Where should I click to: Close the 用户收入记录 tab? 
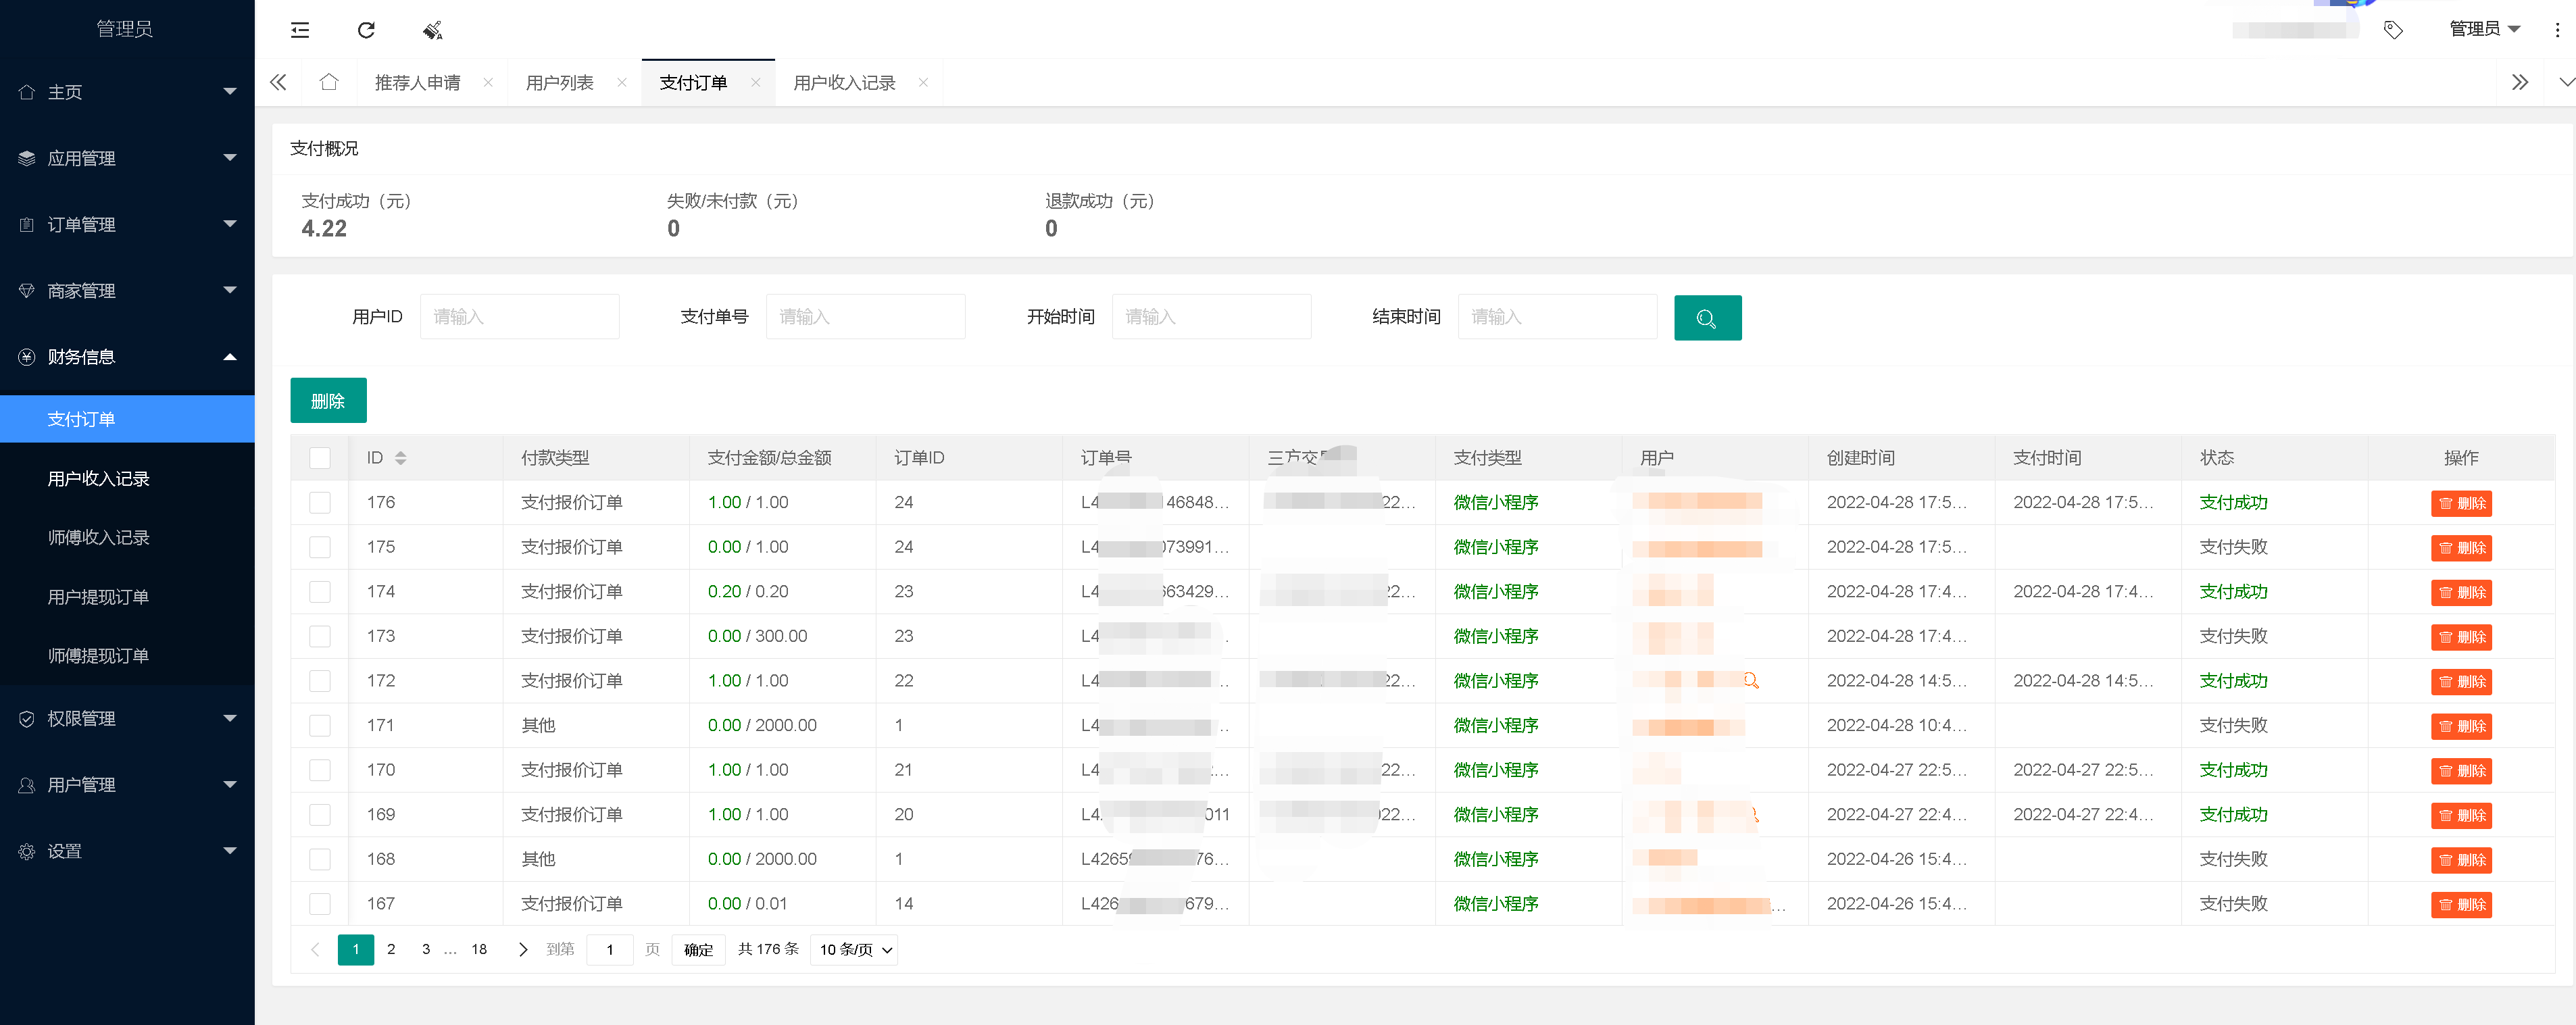pyautogui.click(x=923, y=83)
